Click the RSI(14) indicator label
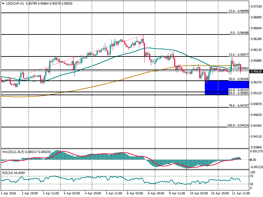263x197 pixels. [9, 173]
